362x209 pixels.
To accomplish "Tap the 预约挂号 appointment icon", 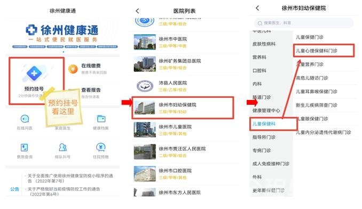I will (34, 73).
